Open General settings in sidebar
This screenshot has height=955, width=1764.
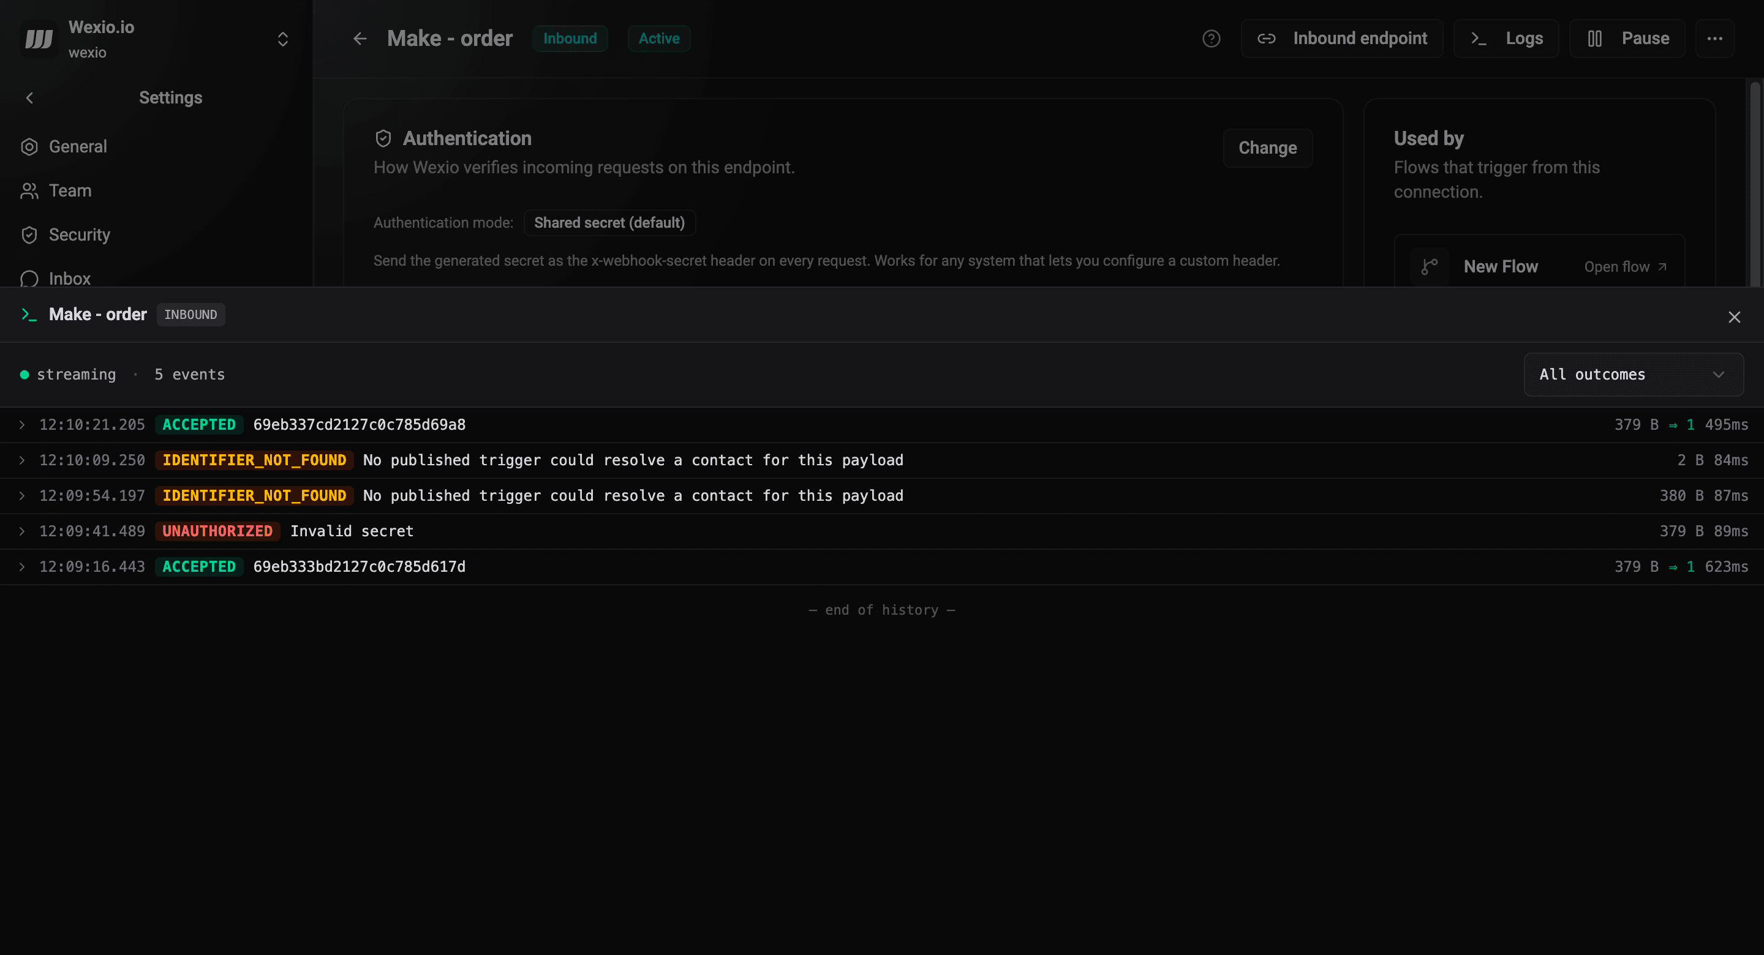pyautogui.click(x=77, y=146)
